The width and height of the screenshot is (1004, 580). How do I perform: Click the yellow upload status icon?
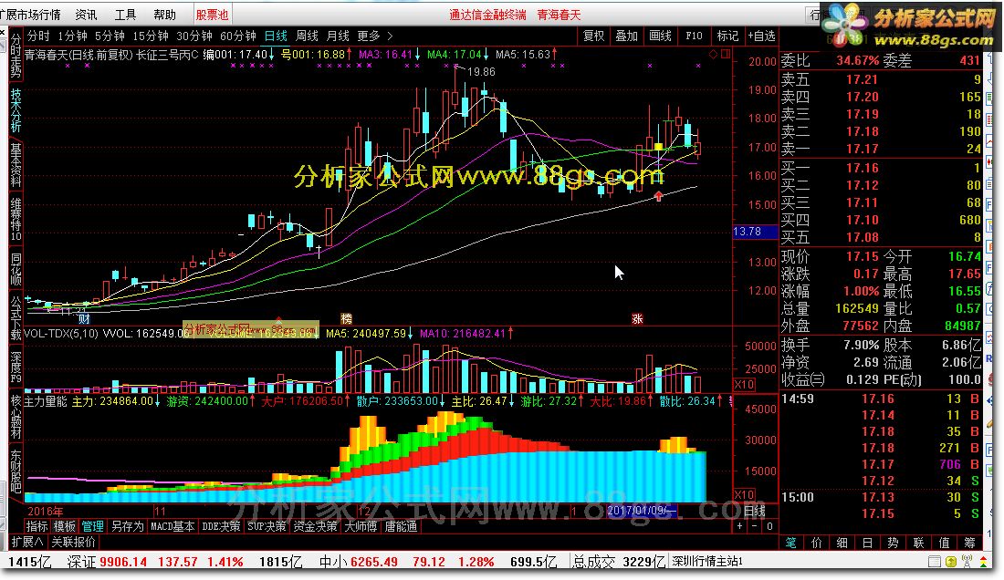[951, 562]
